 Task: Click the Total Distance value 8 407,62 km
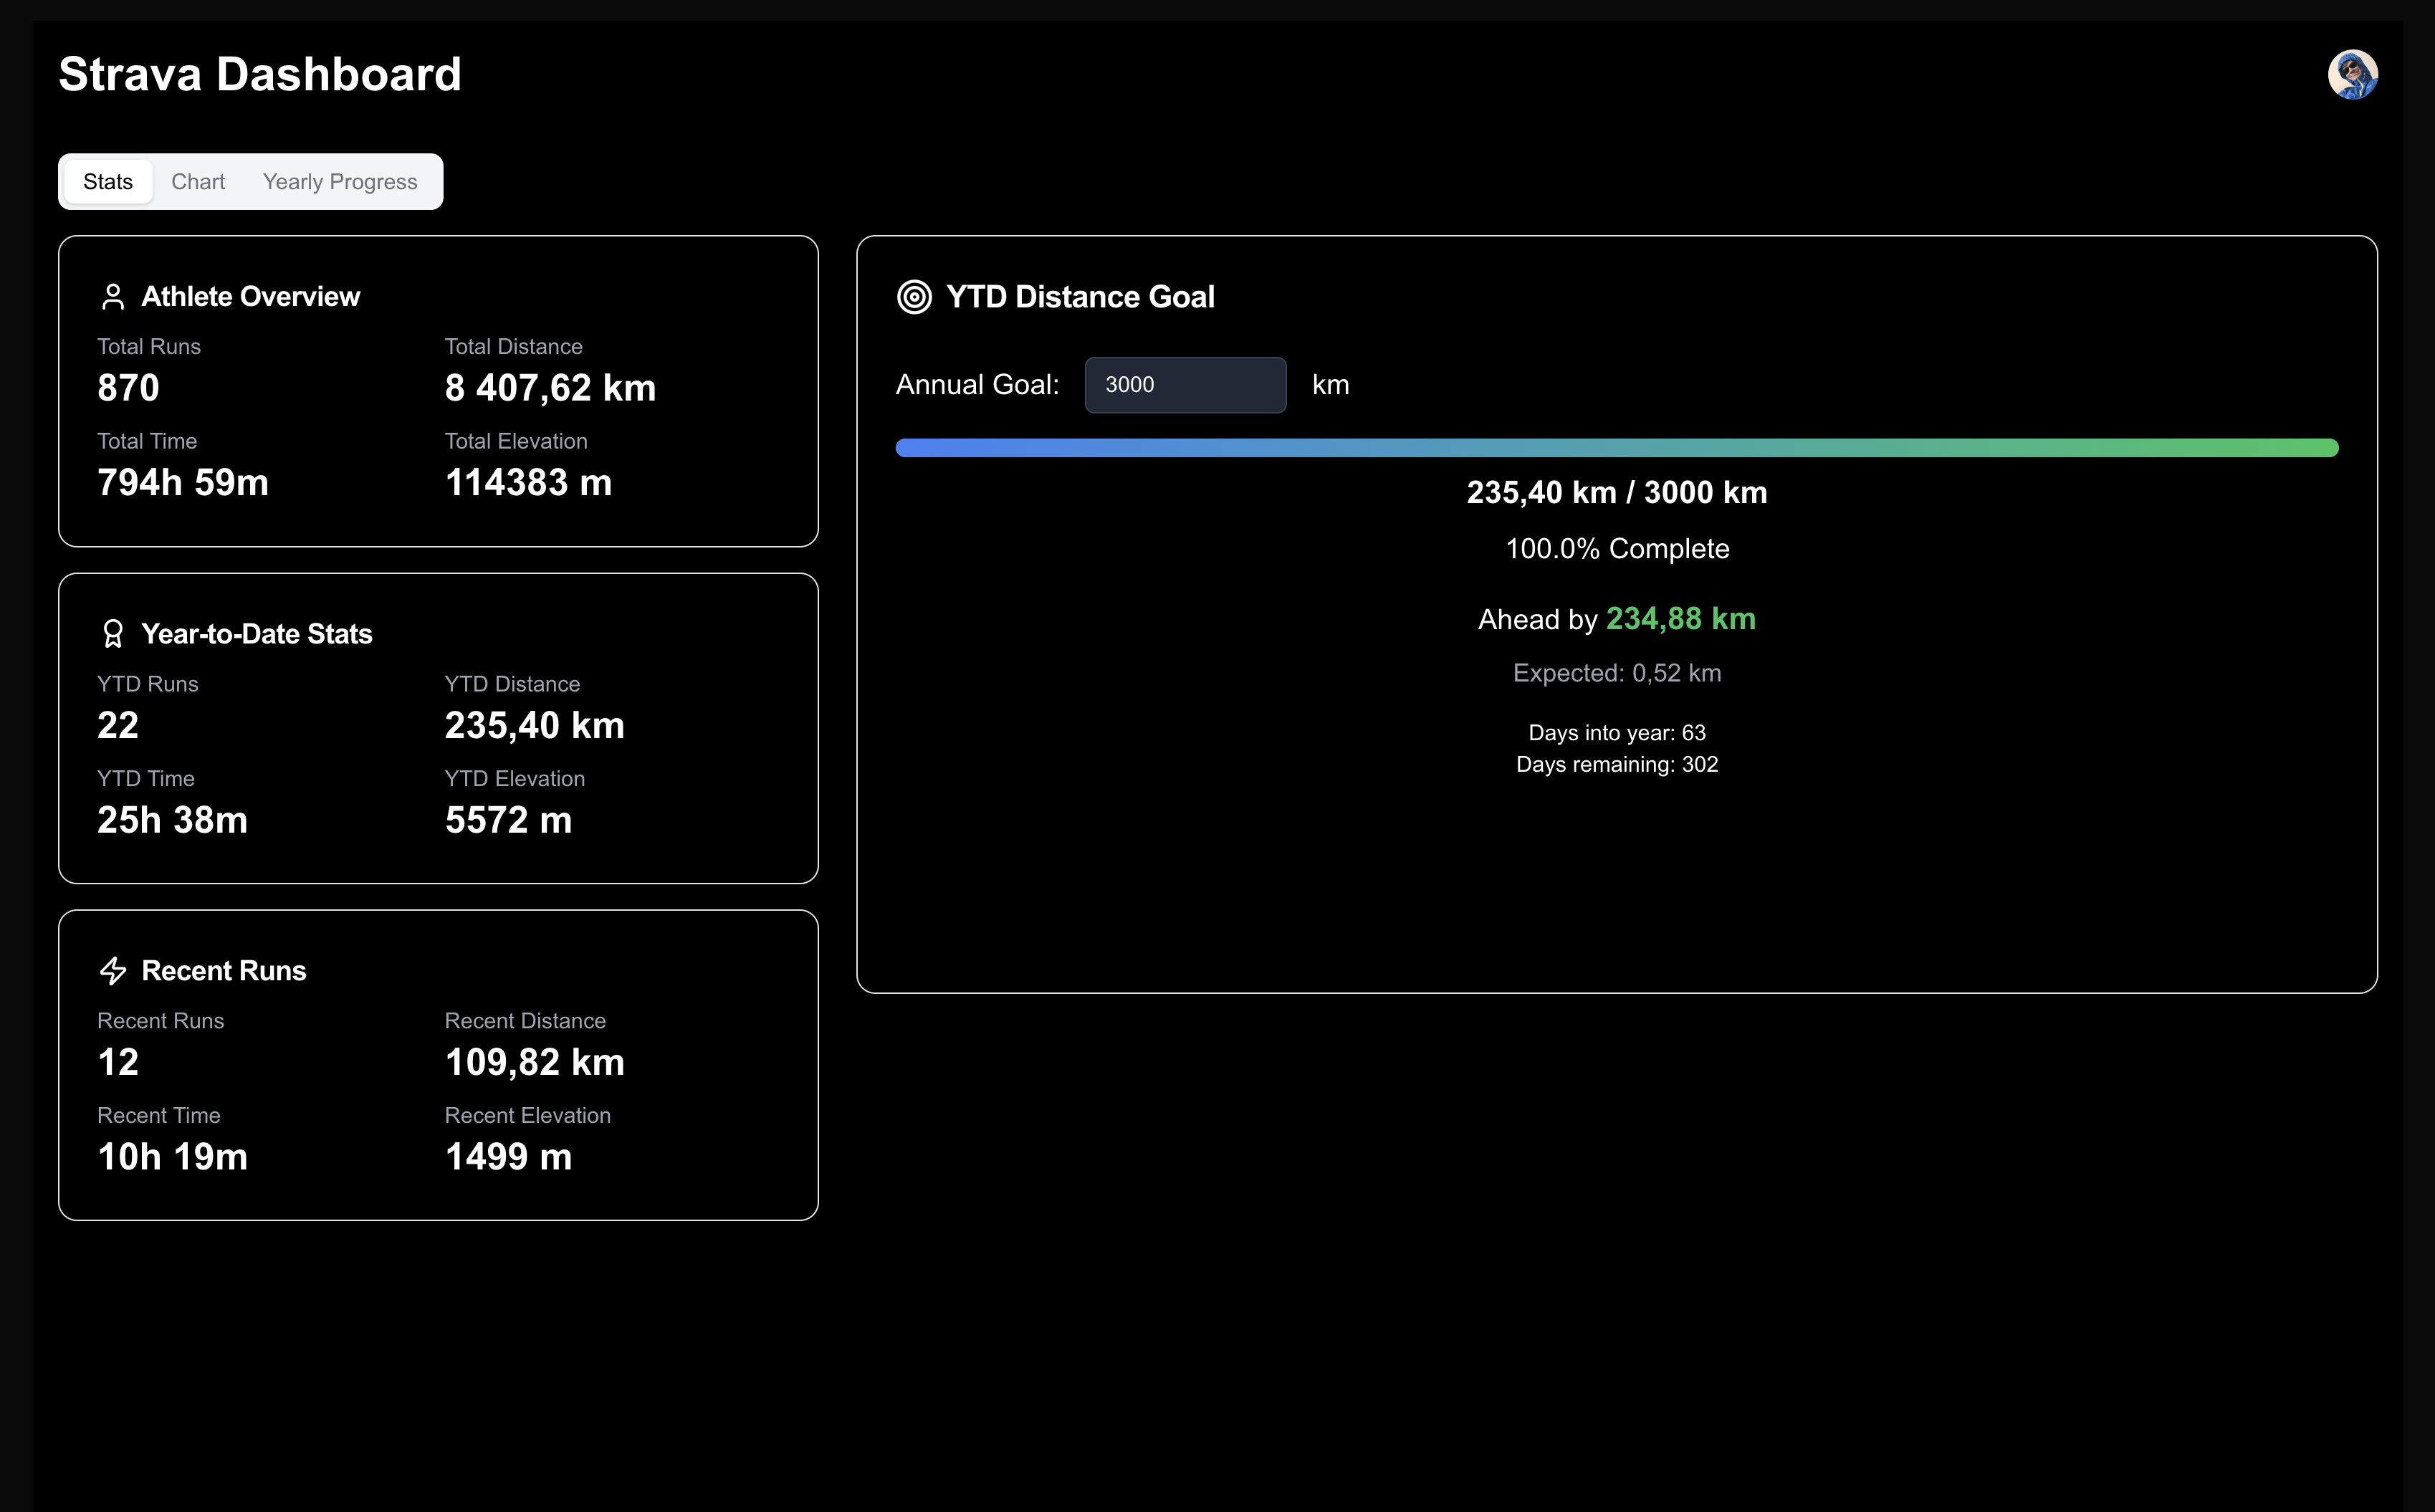550,388
